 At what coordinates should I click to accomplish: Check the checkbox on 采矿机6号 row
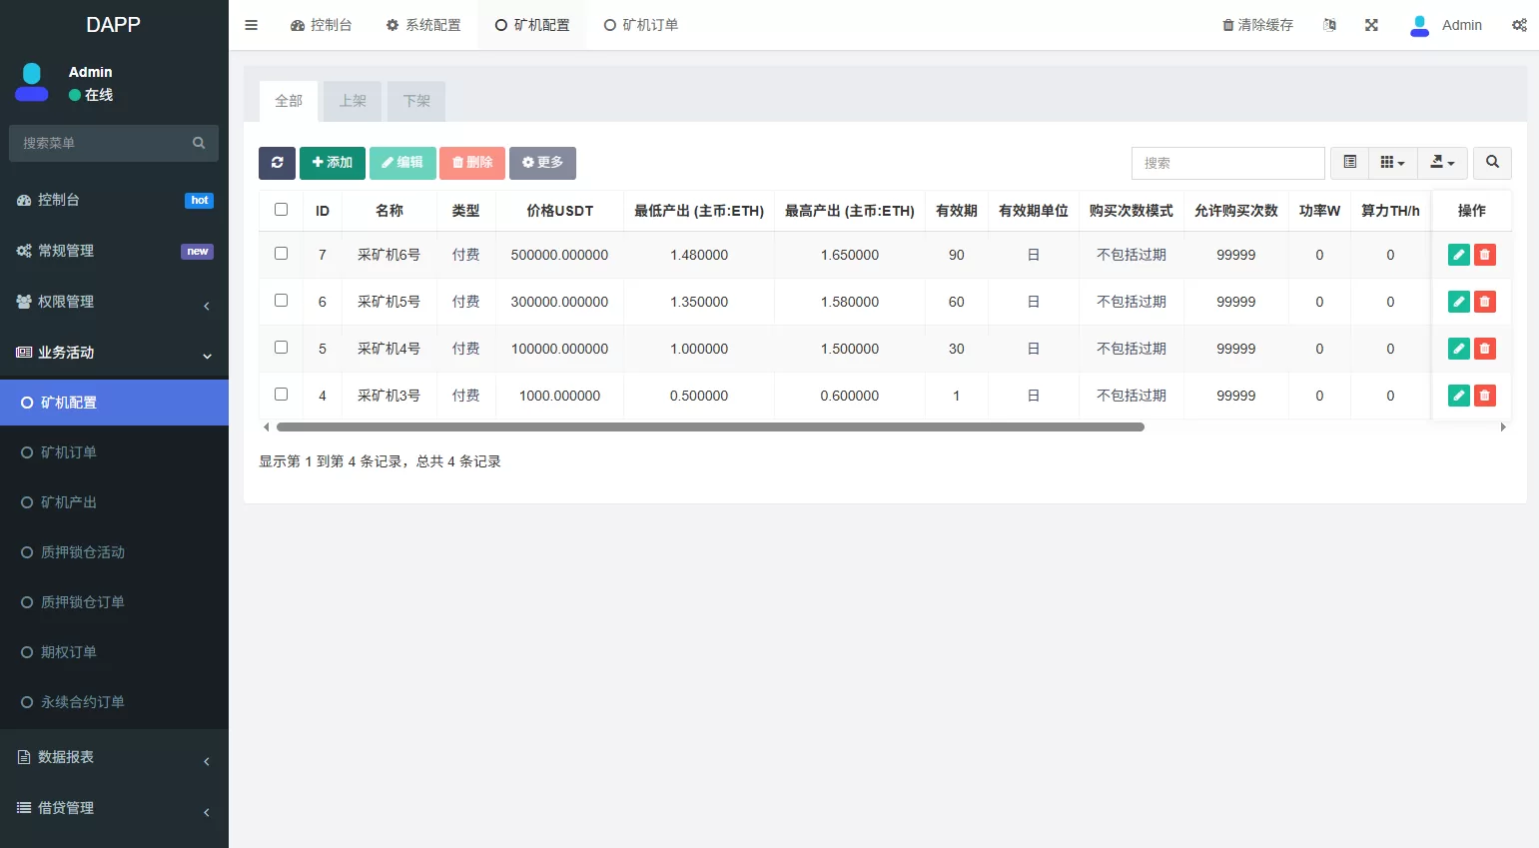[281, 255]
